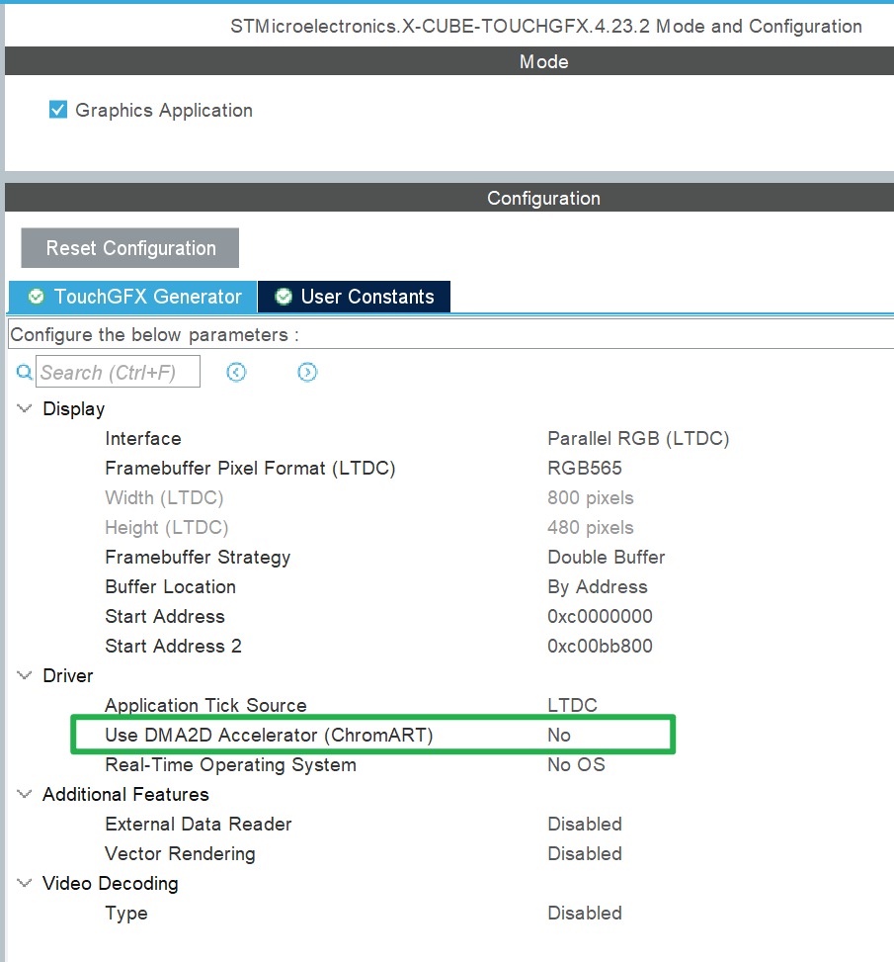894x962 pixels.
Task: Click the Graphics Application label
Action: pos(164,111)
